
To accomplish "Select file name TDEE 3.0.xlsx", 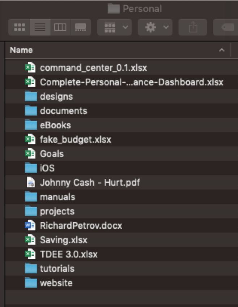I will coord(69,254).
